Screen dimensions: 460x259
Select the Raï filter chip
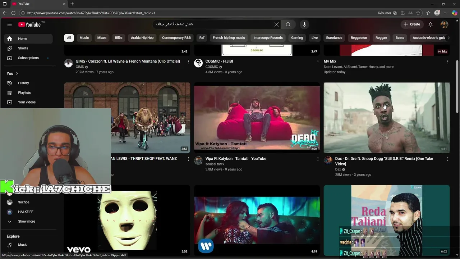coord(202,38)
